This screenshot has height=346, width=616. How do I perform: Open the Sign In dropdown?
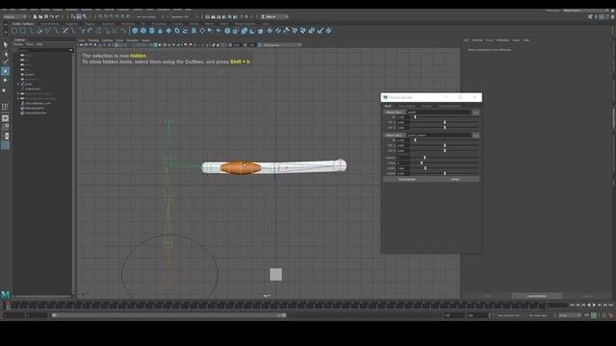point(274,17)
